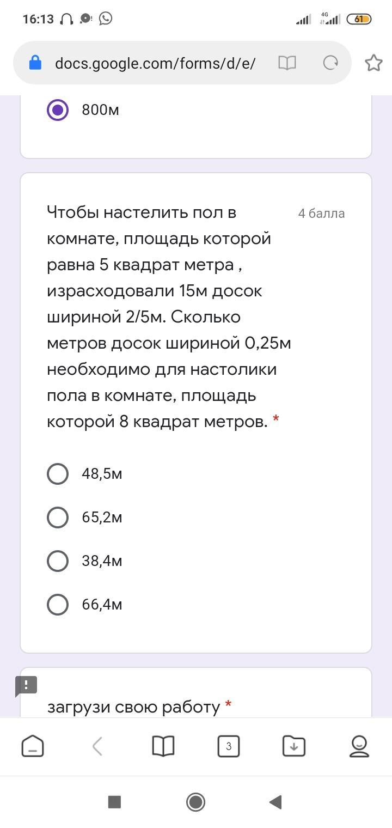The image size is (392, 828).
Task: Choose the 48,5м answer
Action: pyautogui.click(x=58, y=474)
